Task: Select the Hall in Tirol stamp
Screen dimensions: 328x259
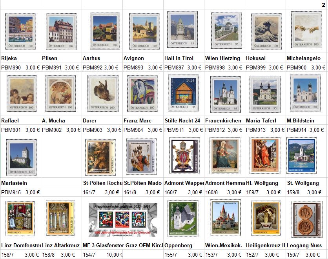Action: [182, 29]
